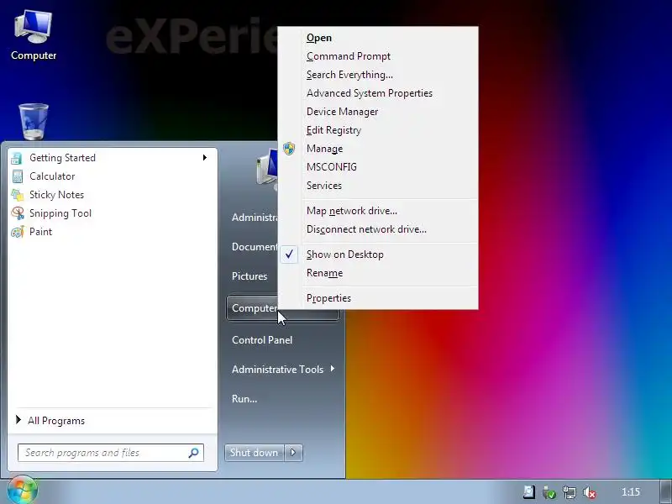
Task: Click the muted volume tray icon
Action: (591, 492)
